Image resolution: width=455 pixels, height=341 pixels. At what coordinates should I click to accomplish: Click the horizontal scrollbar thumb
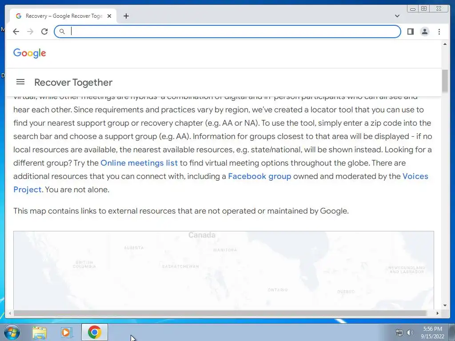(220, 313)
